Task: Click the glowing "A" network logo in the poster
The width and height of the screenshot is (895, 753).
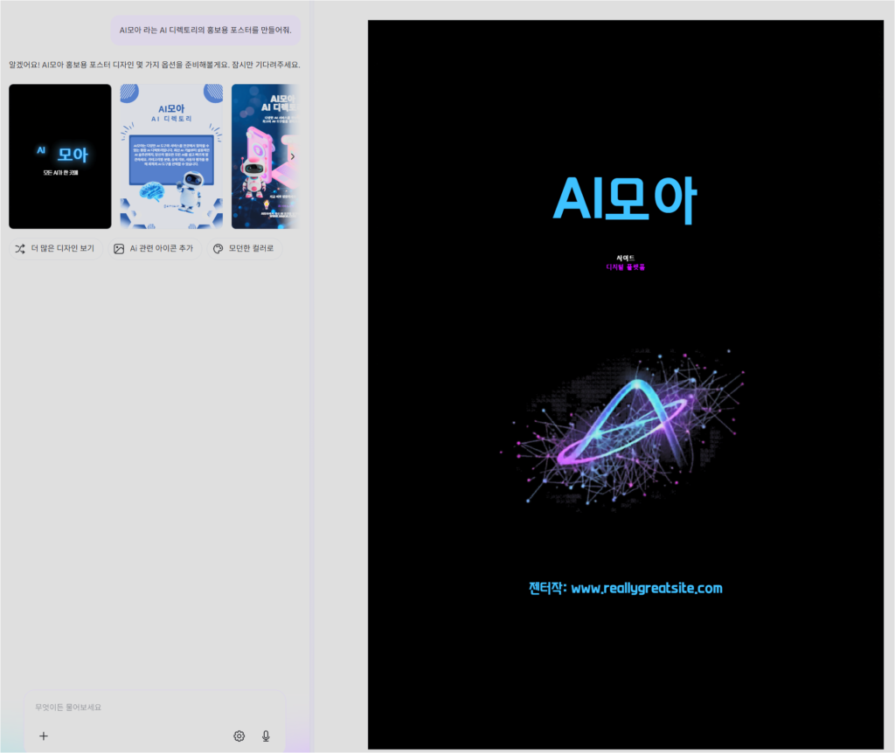Action: pos(626,428)
